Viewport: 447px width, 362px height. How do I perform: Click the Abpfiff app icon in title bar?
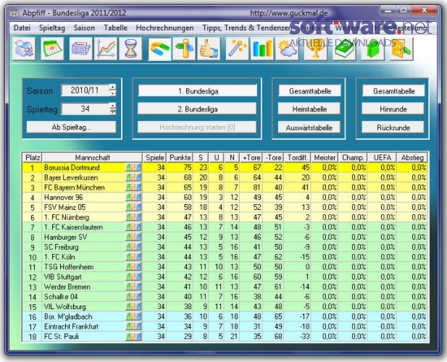[x=14, y=13]
